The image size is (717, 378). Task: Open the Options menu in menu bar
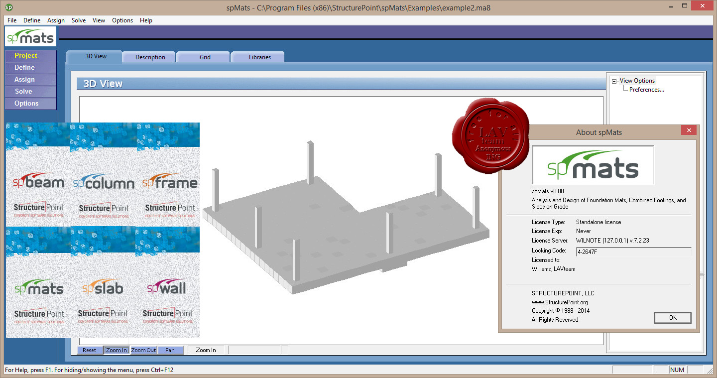(122, 20)
